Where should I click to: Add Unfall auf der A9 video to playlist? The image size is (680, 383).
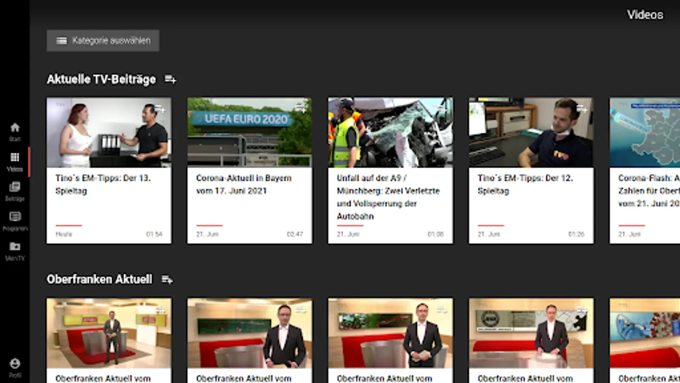[x=441, y=109]
